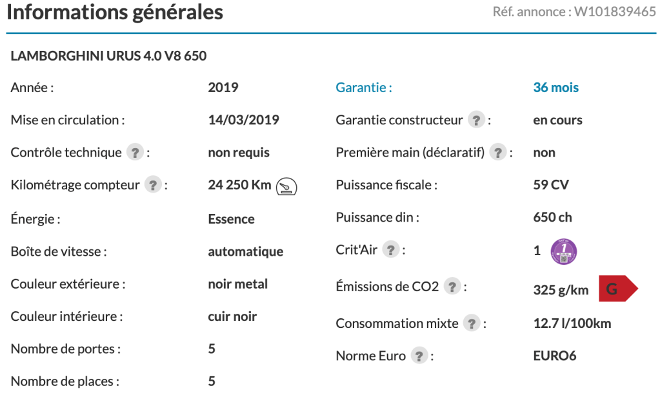Screen dimensions: 660x413
Task: Click the question mark next to Crit'Air
Action: [x=390, y=250]
